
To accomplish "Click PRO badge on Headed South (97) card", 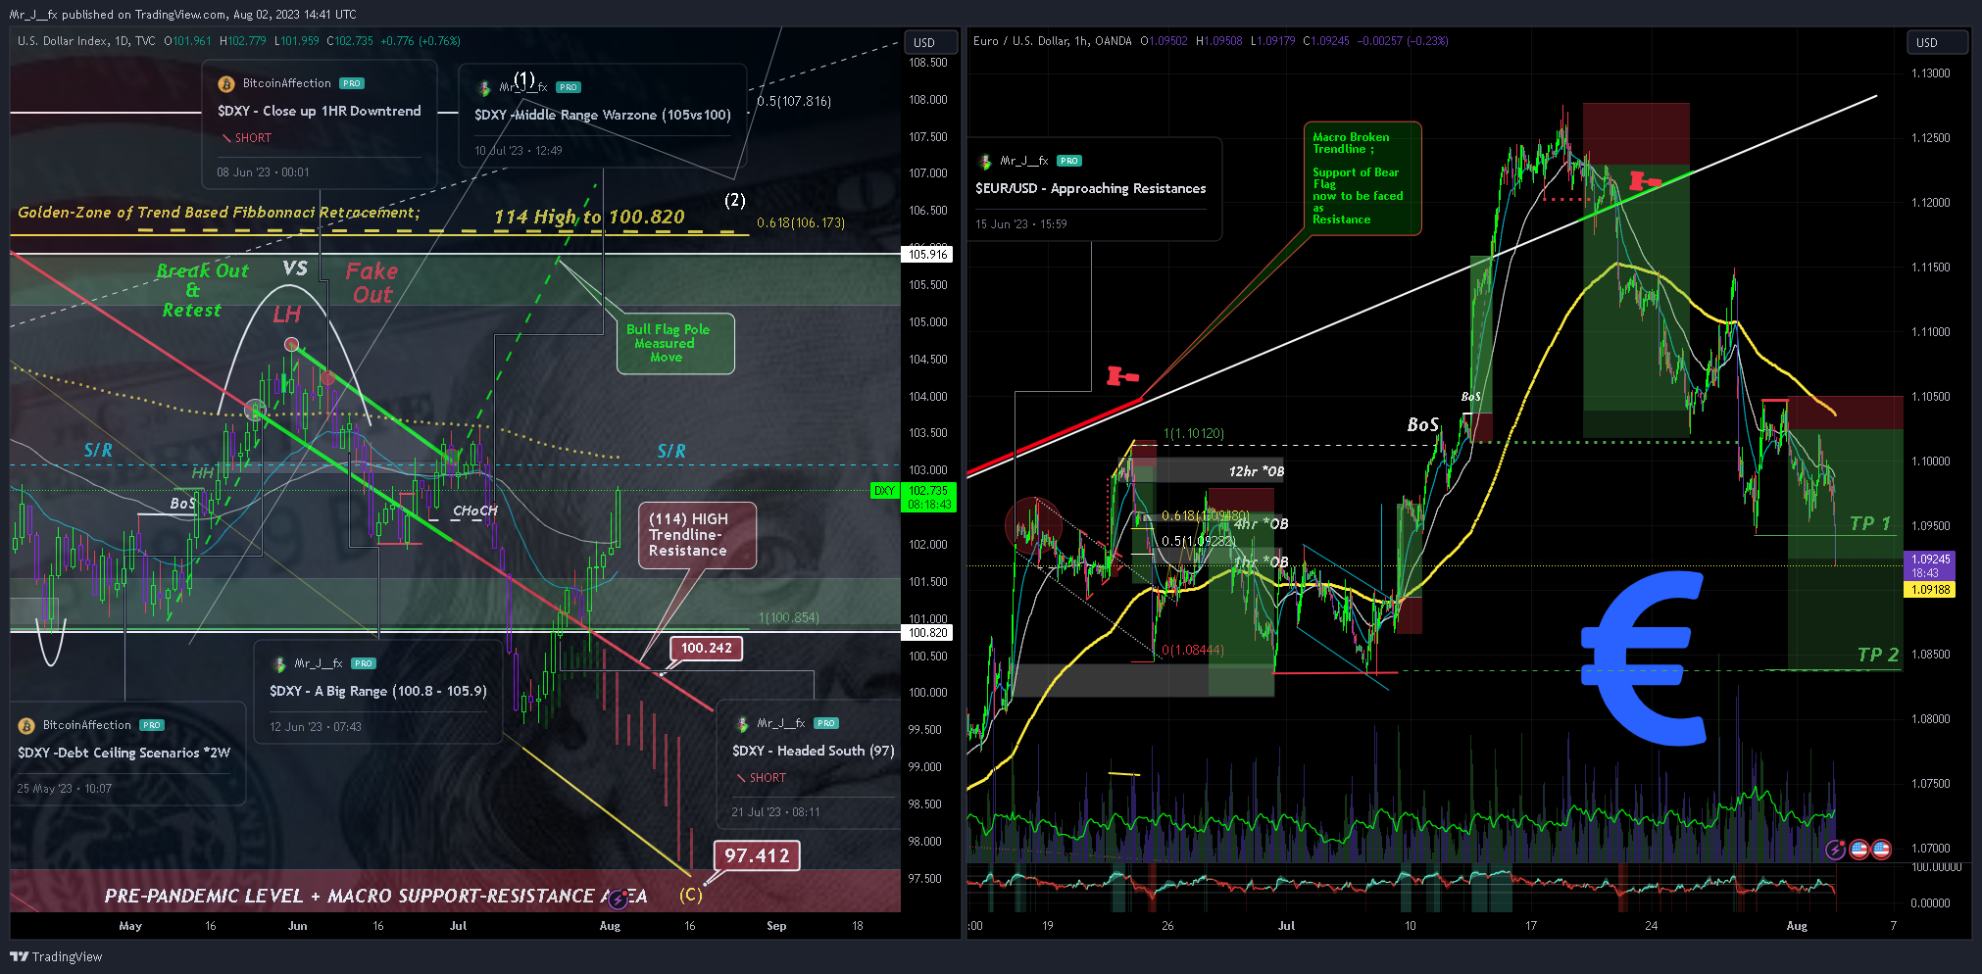I will coord(826,723).
